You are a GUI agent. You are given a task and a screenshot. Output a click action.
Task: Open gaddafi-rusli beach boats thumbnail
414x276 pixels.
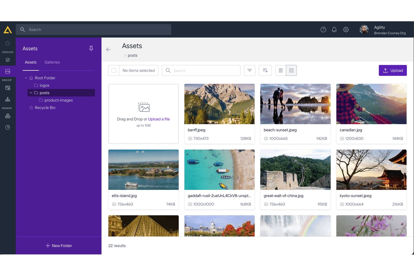tap(220, 170)
